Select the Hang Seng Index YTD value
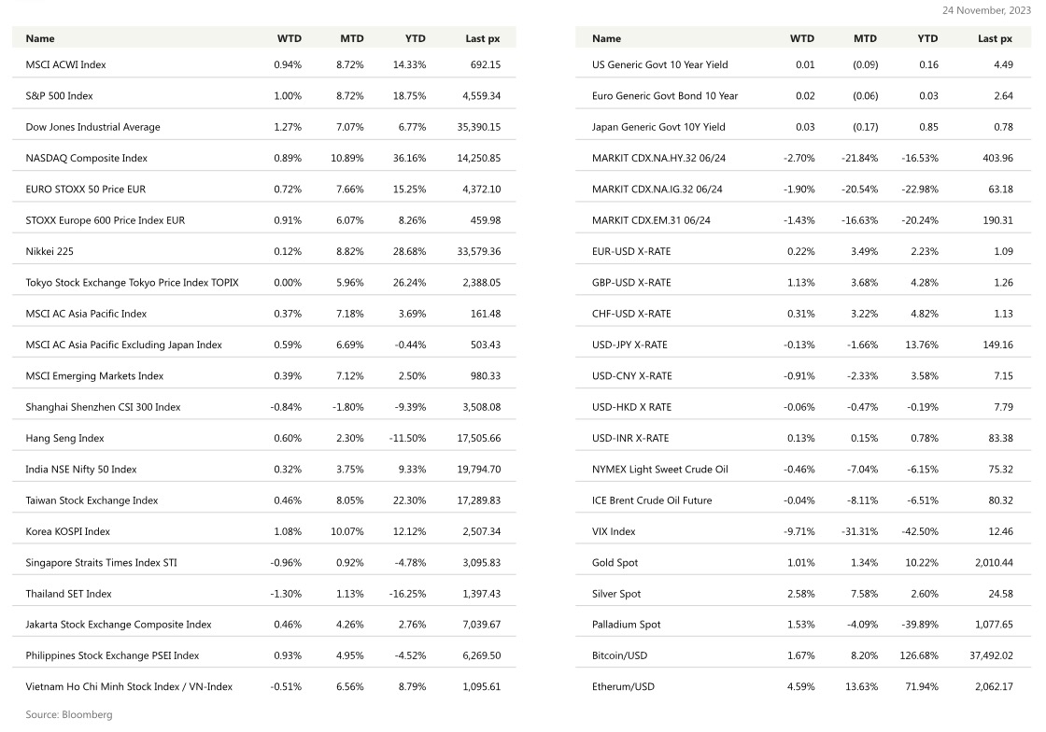The image size is (1046, 732). (x=407, y=438)
